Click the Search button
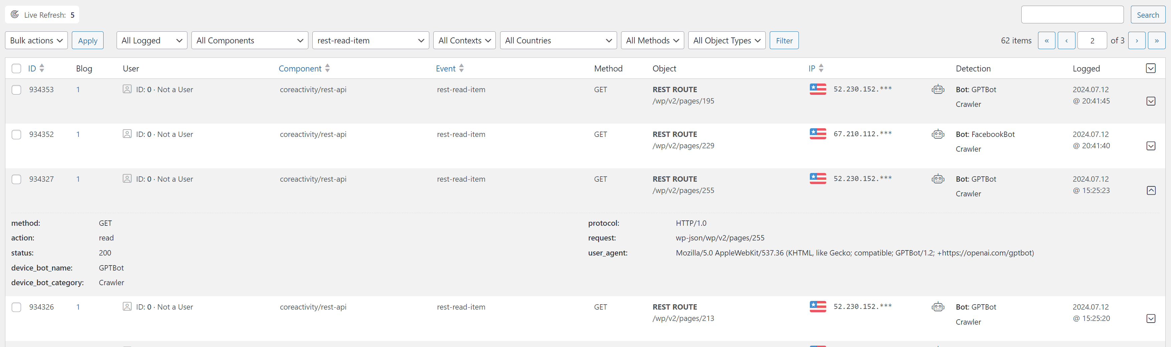Viewport: 1171px width, 347px height. (x=1148, y=15)
